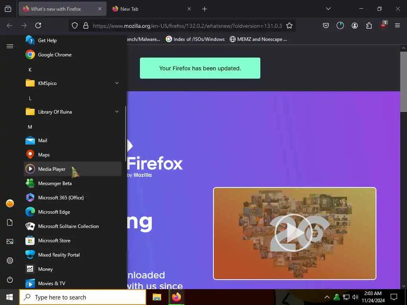Click the forward navigation arrow
407x305 pixels.
(24, 25)
